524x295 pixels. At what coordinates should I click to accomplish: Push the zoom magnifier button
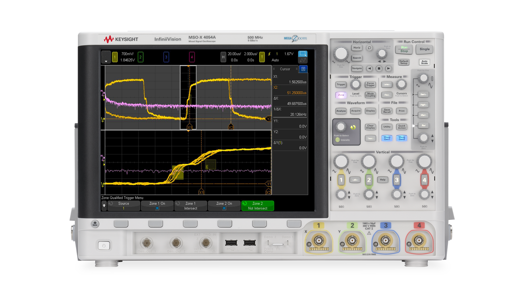coord(369,48)
